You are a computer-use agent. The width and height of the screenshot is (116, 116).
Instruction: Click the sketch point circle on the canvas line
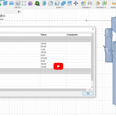coord(86,21)
